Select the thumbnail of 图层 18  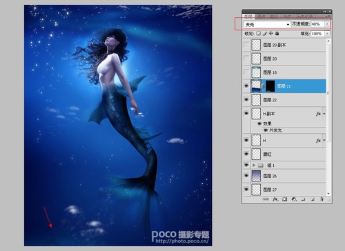(256, 72)
